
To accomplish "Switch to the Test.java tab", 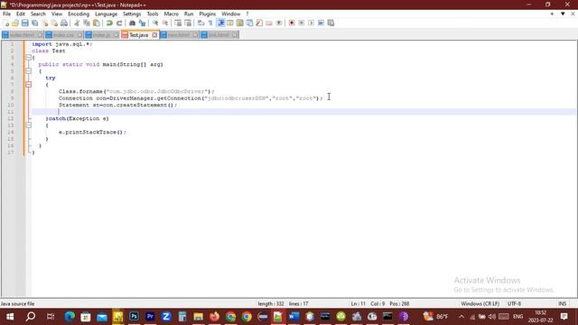I will pyautogui.click(x=138, y=35).
